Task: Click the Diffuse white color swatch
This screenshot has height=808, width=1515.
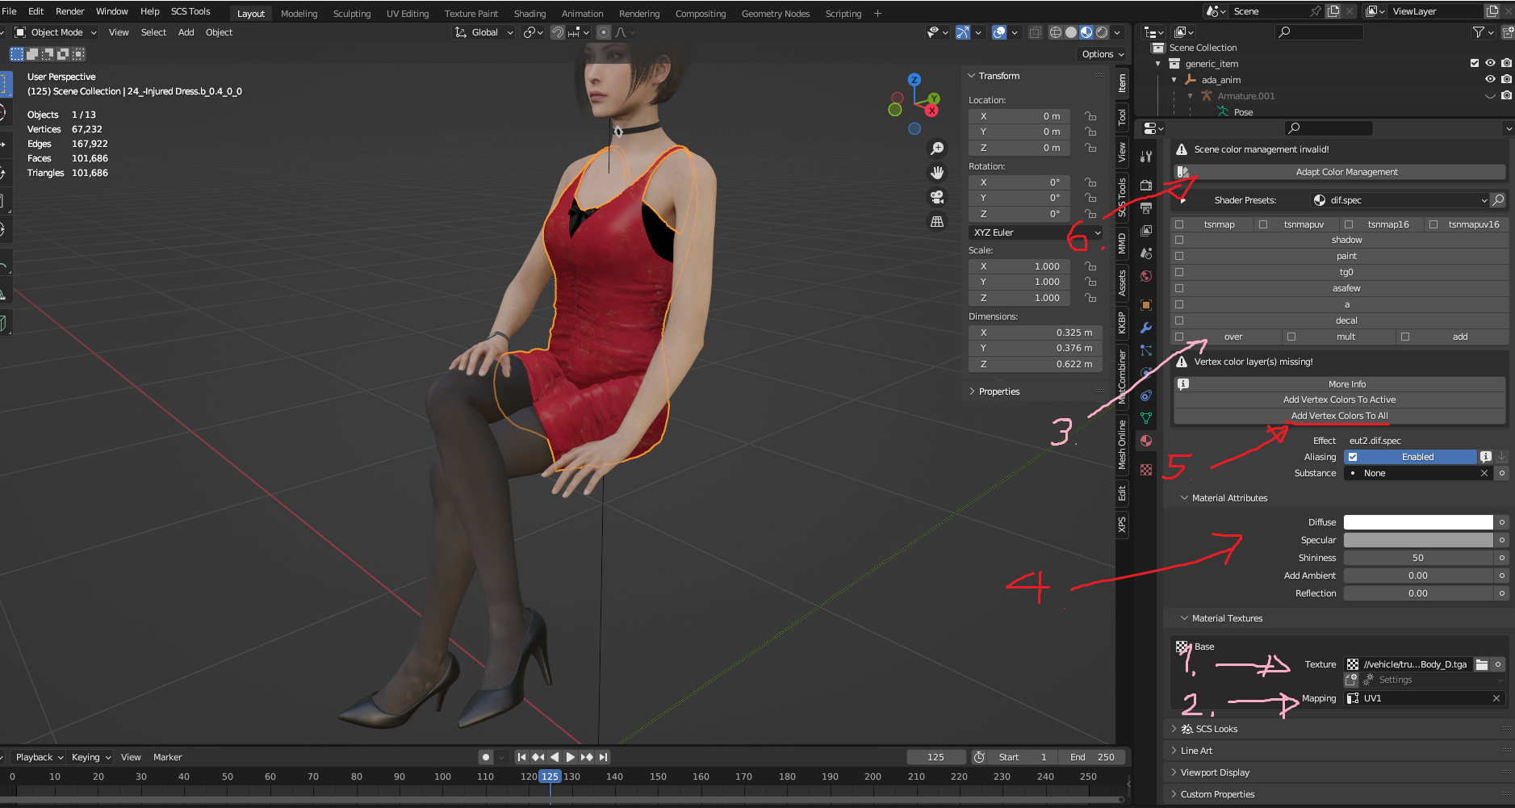Action: click(x=1417, y=522)
